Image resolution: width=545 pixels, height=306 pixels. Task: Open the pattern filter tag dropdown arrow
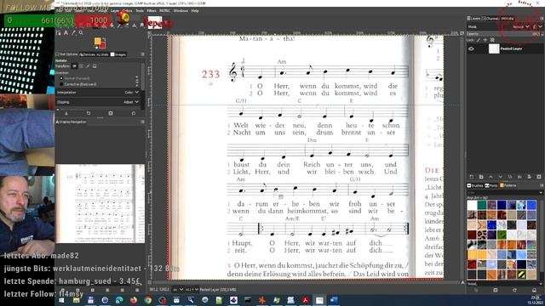tap(541, 193)
